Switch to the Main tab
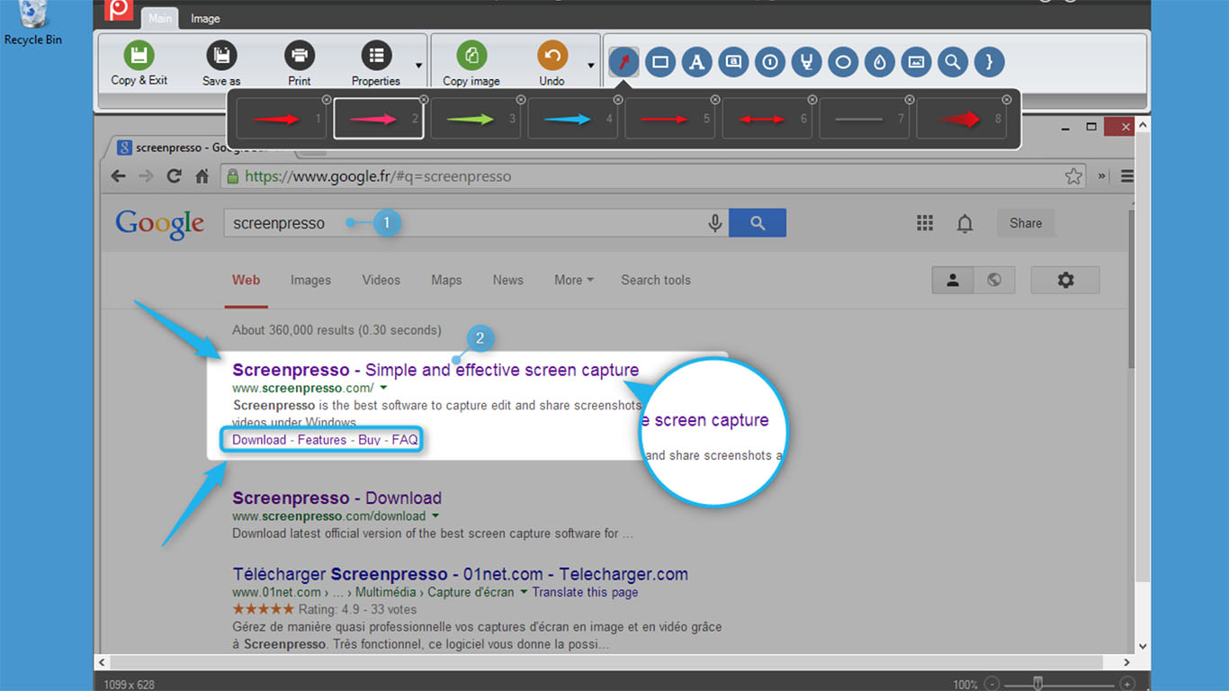The width and height of the screenshot is (1229, 691). tap(160, 18)
